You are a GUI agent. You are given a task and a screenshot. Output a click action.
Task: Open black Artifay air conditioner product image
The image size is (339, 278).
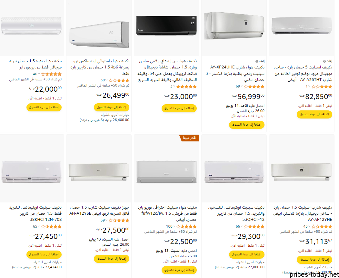166,26
